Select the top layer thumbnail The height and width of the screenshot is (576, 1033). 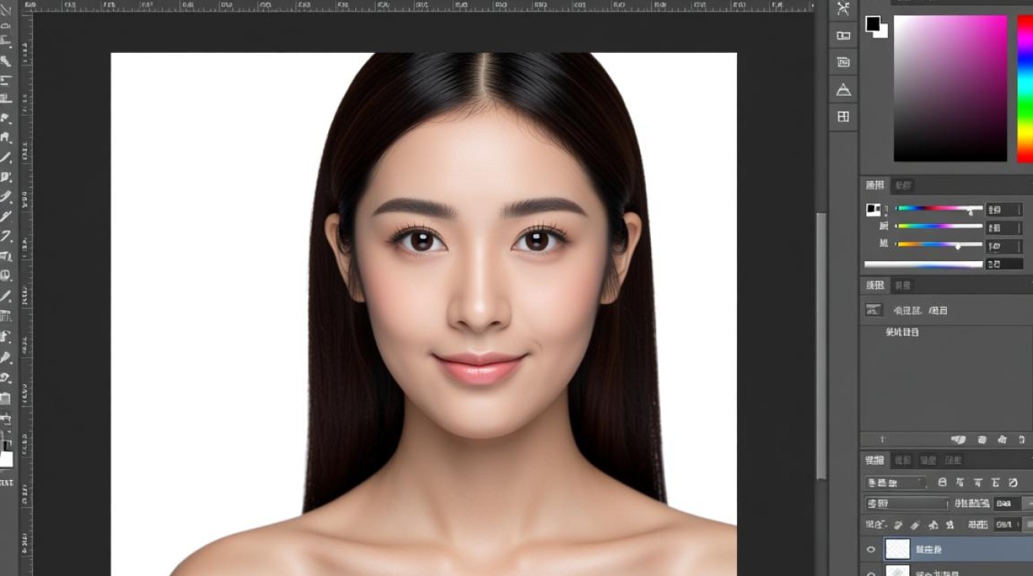tap(898, 548)
